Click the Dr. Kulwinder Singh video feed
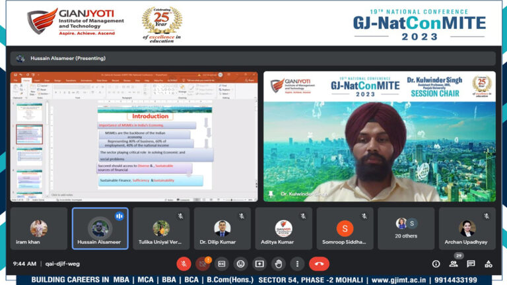 pyautogui.click(x=380, y=137)
